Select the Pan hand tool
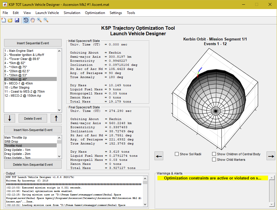This screenshot has height=210, width=277. pos(33,20)
